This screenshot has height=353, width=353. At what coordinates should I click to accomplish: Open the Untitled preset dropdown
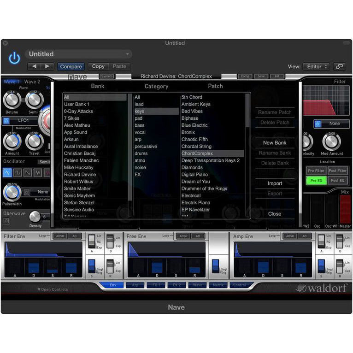pyautogui.click(x=78, y=54)
